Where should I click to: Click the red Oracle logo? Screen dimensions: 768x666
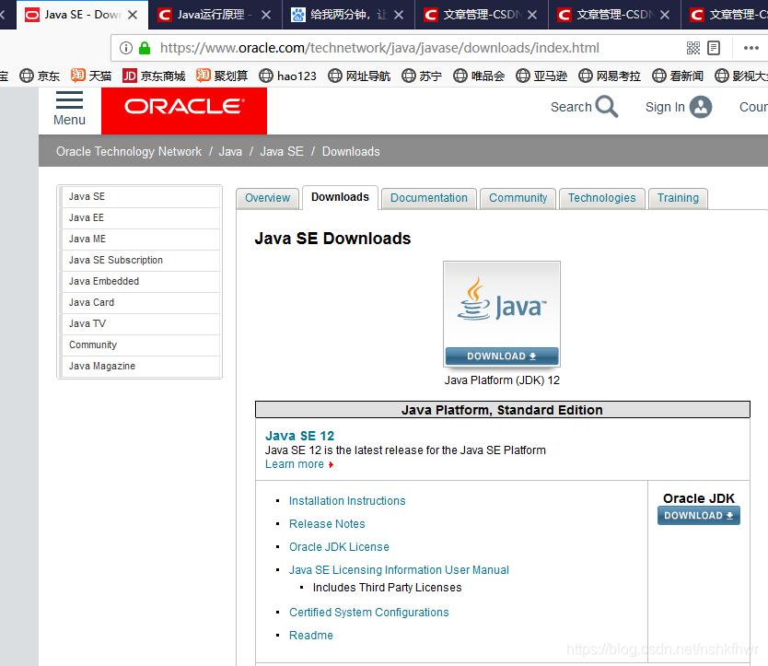(184, 111)
